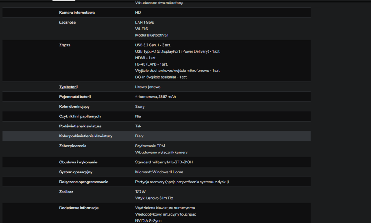Viewport: 371px width, 223px height.
Task: Click the "Litowo-jonowa" battery type value
Action: coord(148,87)
